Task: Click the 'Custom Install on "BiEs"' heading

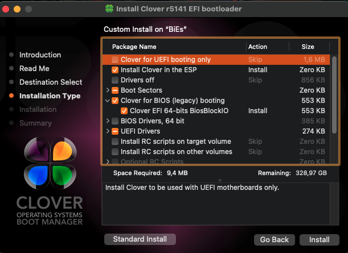Action: click(x=145, y=29)
